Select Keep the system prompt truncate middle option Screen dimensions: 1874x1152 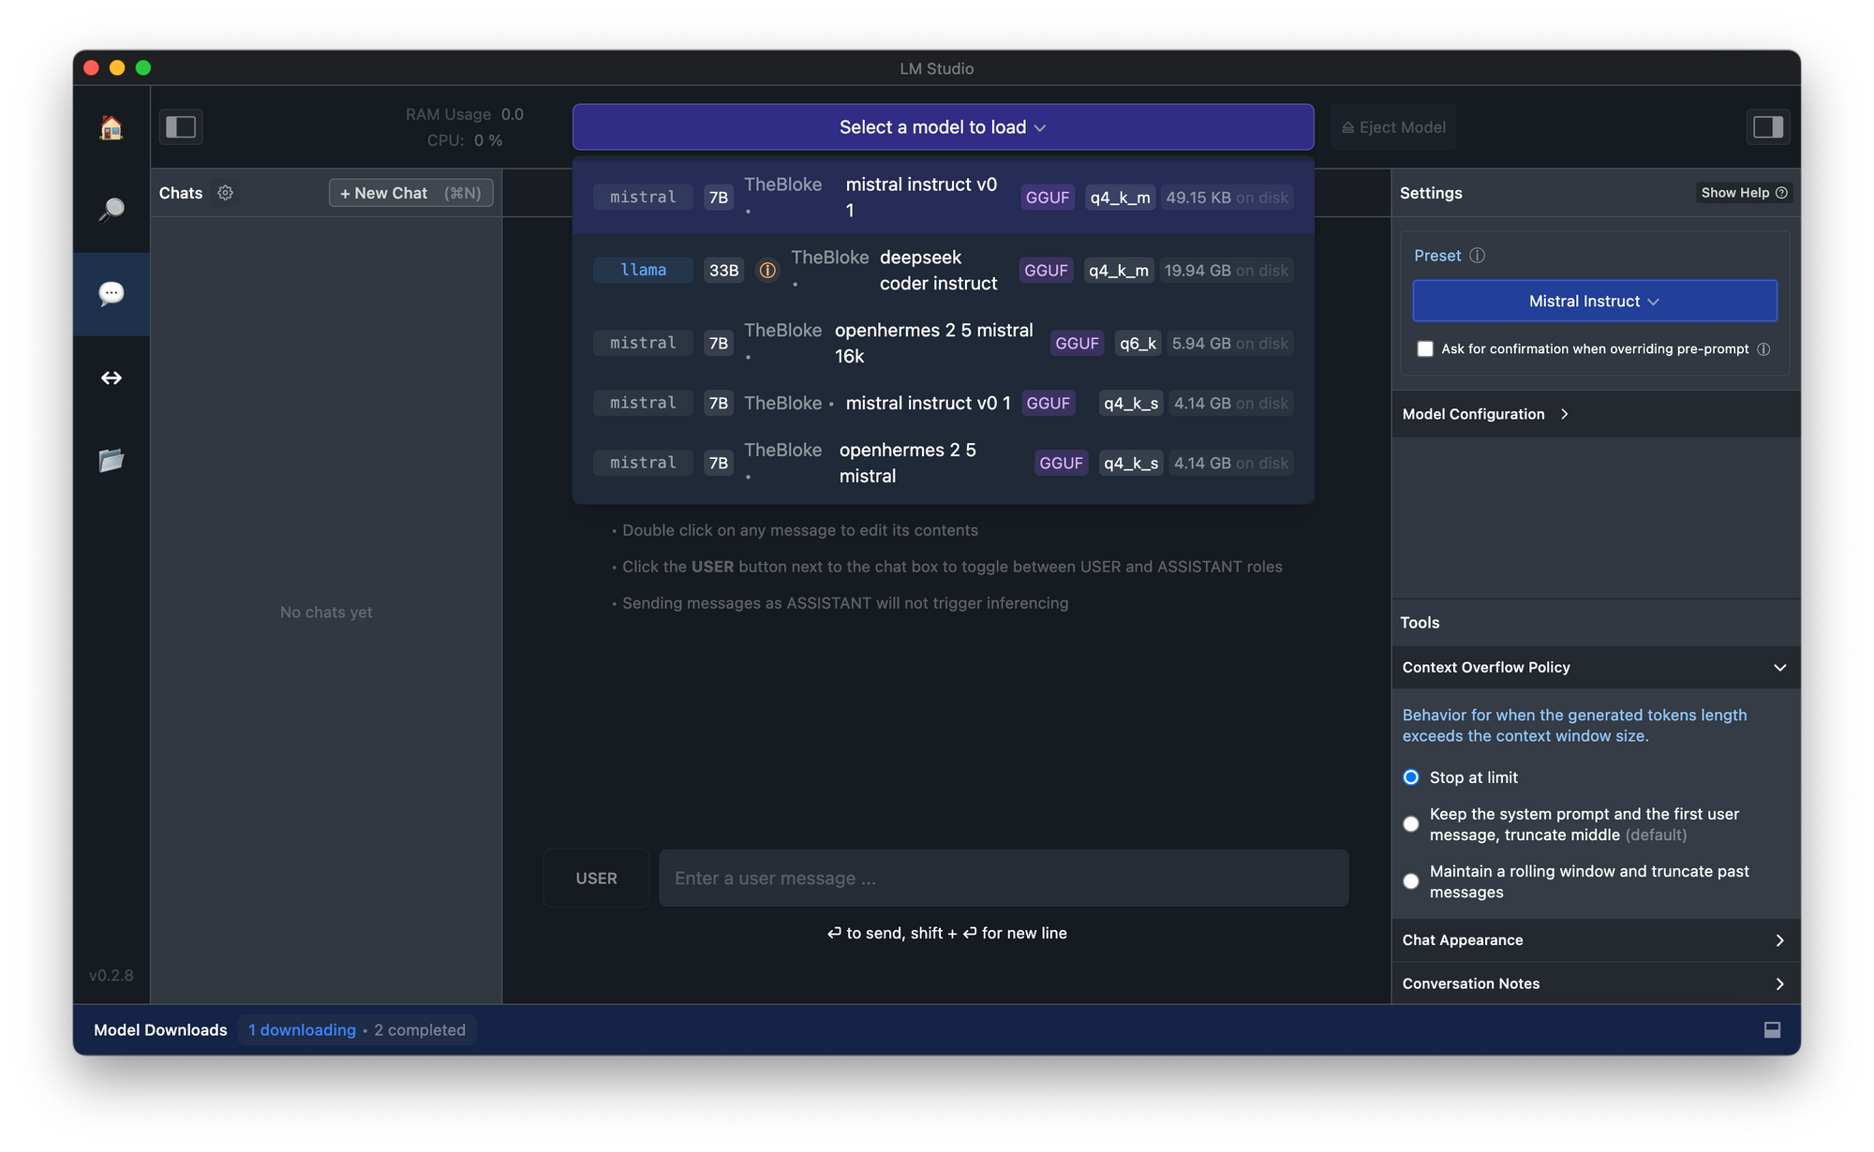tap(1411, 824)
